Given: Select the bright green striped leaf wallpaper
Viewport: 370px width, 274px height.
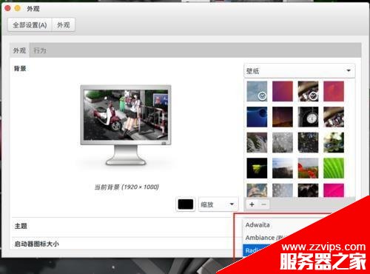Looking at the screenshot, I should point(334,168).
